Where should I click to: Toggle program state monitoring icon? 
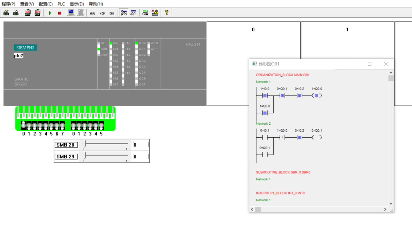(x=124, y=13)
